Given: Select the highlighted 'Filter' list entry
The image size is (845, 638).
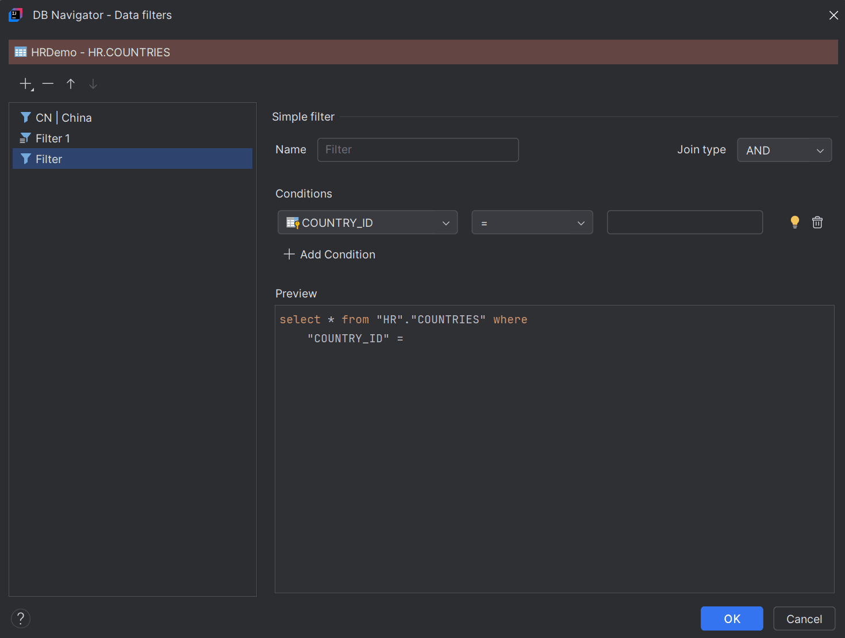Looking at the screenshot, I should 132,159.
